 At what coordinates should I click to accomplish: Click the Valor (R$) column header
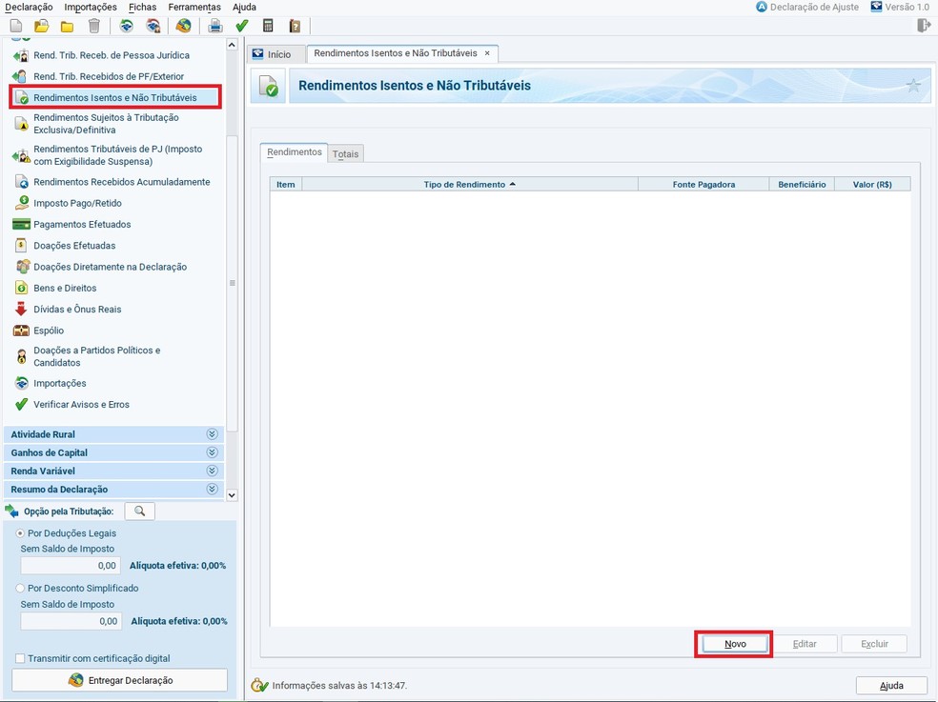[872, 184]
